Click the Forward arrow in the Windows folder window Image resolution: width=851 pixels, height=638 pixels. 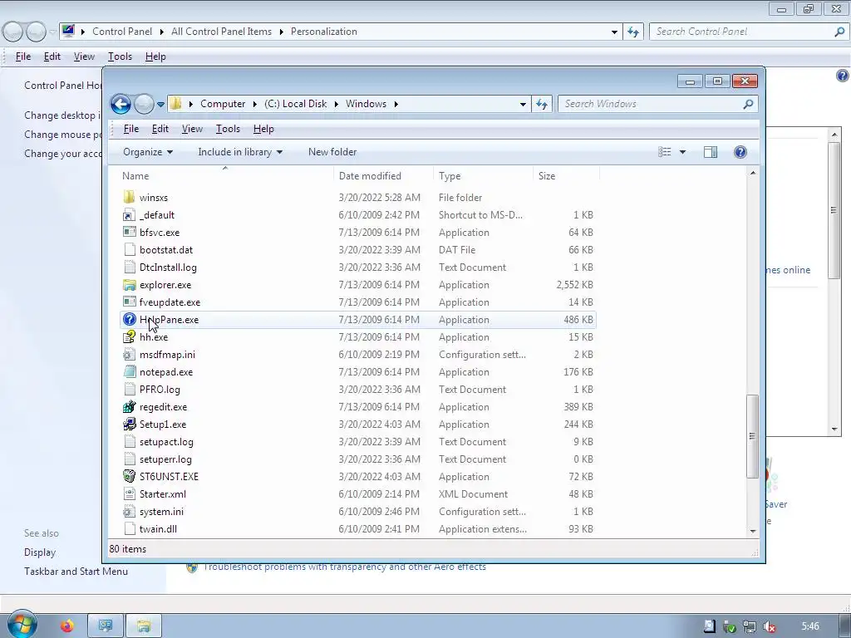tap(144, 104)
